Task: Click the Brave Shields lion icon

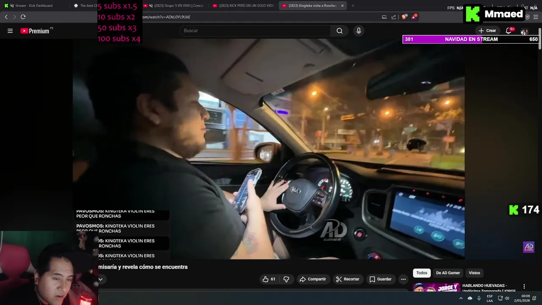Action: (x=404, y=17)
